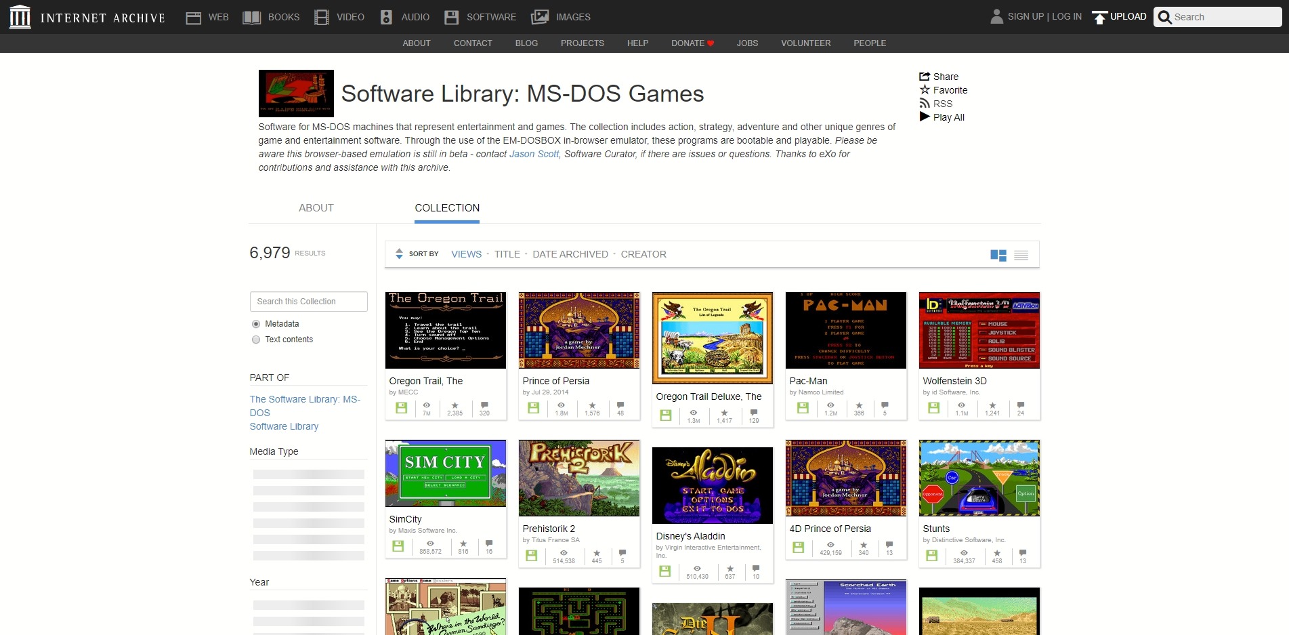Open the Images section icon
This screenshot has width=1289, height=635.
tap(540, 18)
